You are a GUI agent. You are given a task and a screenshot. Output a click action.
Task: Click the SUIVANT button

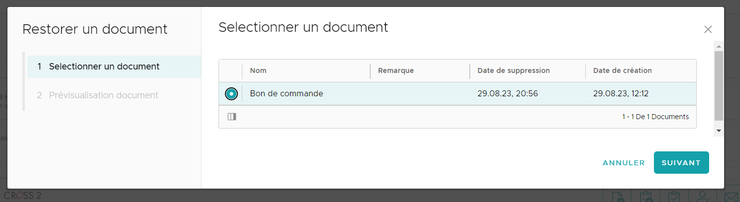point(681,163)
